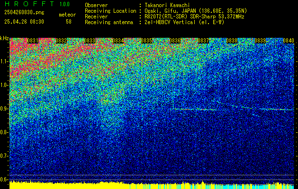
Task: Click the 0.9 frequency axis label
Action: coord(4,109)
